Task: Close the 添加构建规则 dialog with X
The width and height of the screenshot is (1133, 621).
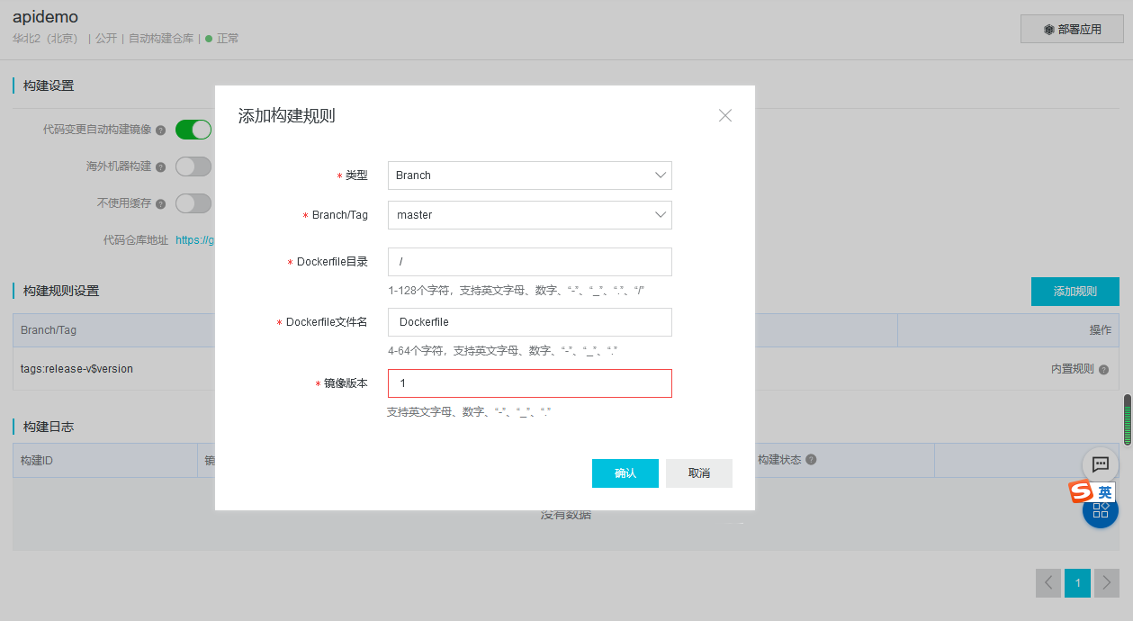Action: [725, 115]
